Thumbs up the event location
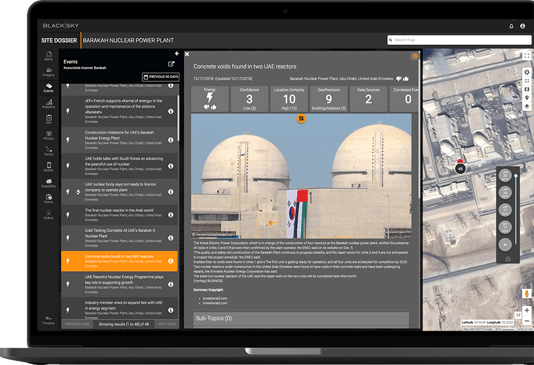The image size is (534, 365). 406,79
